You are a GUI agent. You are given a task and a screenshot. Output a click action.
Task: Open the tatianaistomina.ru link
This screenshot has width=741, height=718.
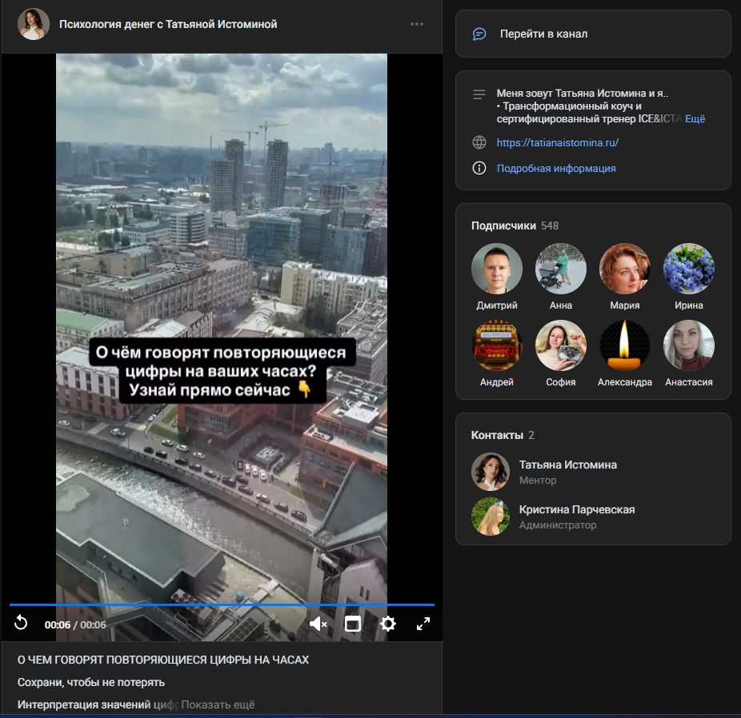coord(557,142)
